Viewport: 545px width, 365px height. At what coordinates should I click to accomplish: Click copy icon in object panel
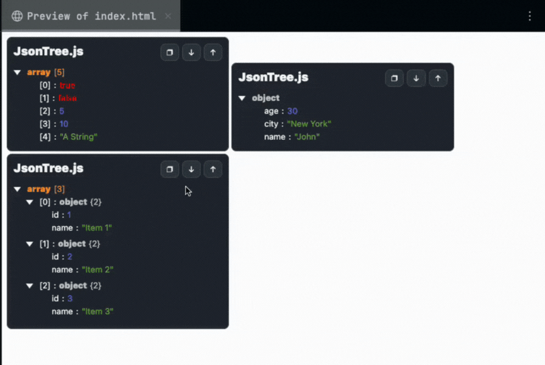(x=394, y=78)
